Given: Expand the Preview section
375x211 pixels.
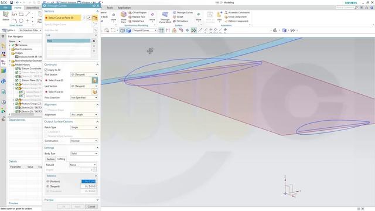Looking at the screenshot, I should 97,200.
